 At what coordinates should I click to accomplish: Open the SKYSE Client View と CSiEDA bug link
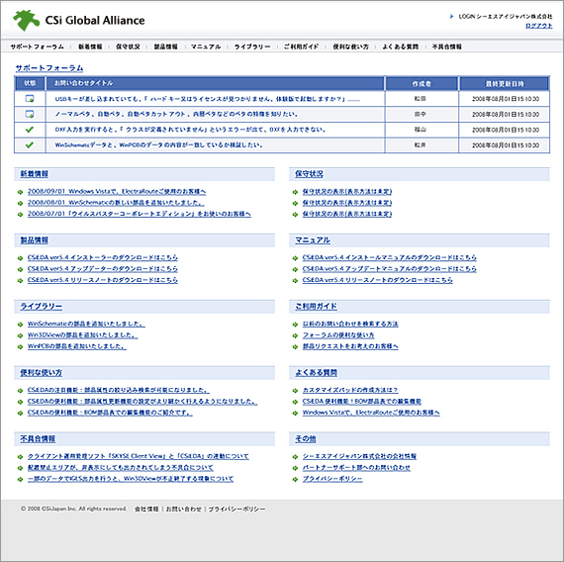(x=139, y=456)
